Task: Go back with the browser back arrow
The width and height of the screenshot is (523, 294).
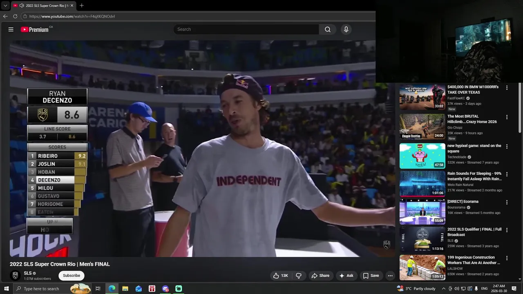Action: (5, 16)
